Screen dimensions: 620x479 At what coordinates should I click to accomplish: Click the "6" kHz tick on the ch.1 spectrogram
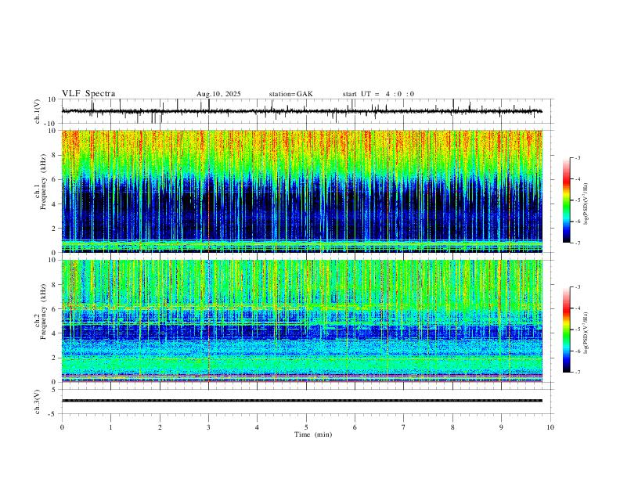(55, 179)
